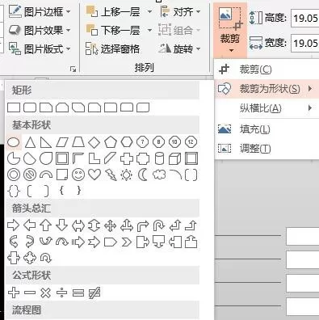
Task: Open the picture styles dialog launcher
Action: [73, 69]
